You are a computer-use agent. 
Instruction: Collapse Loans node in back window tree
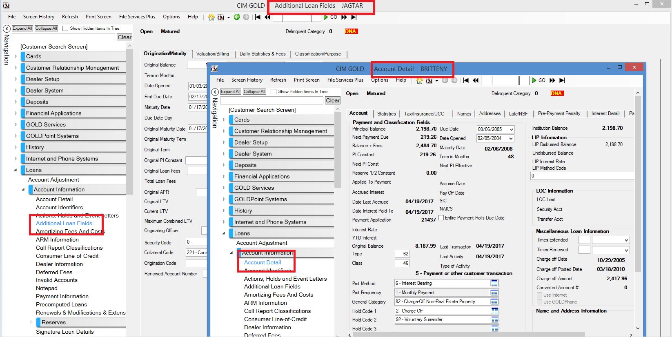click(16, 170)
